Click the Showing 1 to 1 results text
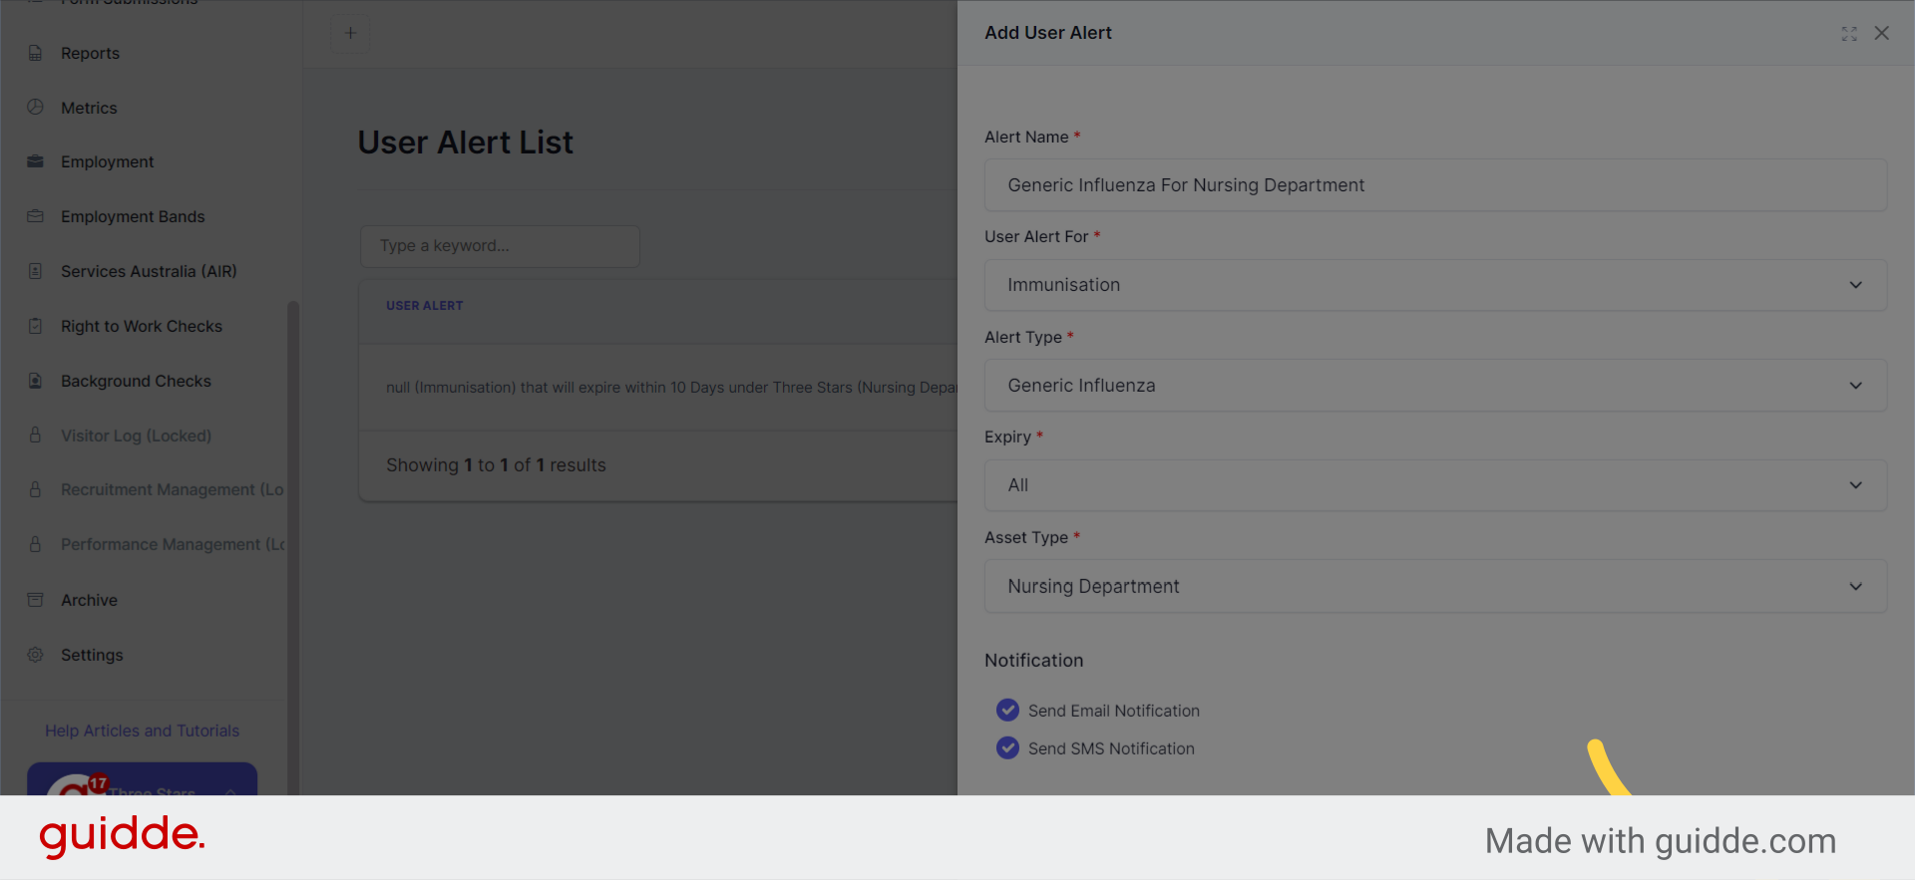The image size is (1915, 880). [x=496, y=465]
